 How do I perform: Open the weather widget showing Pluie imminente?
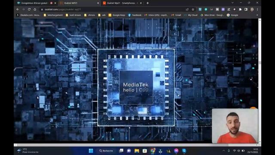28,151
